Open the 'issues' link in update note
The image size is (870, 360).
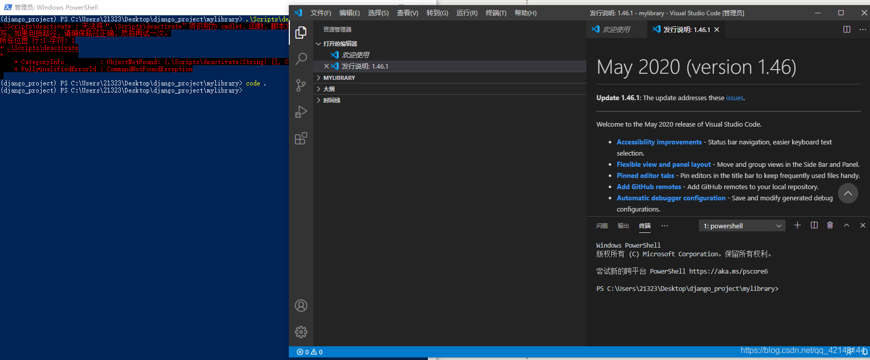click(735, 98)
